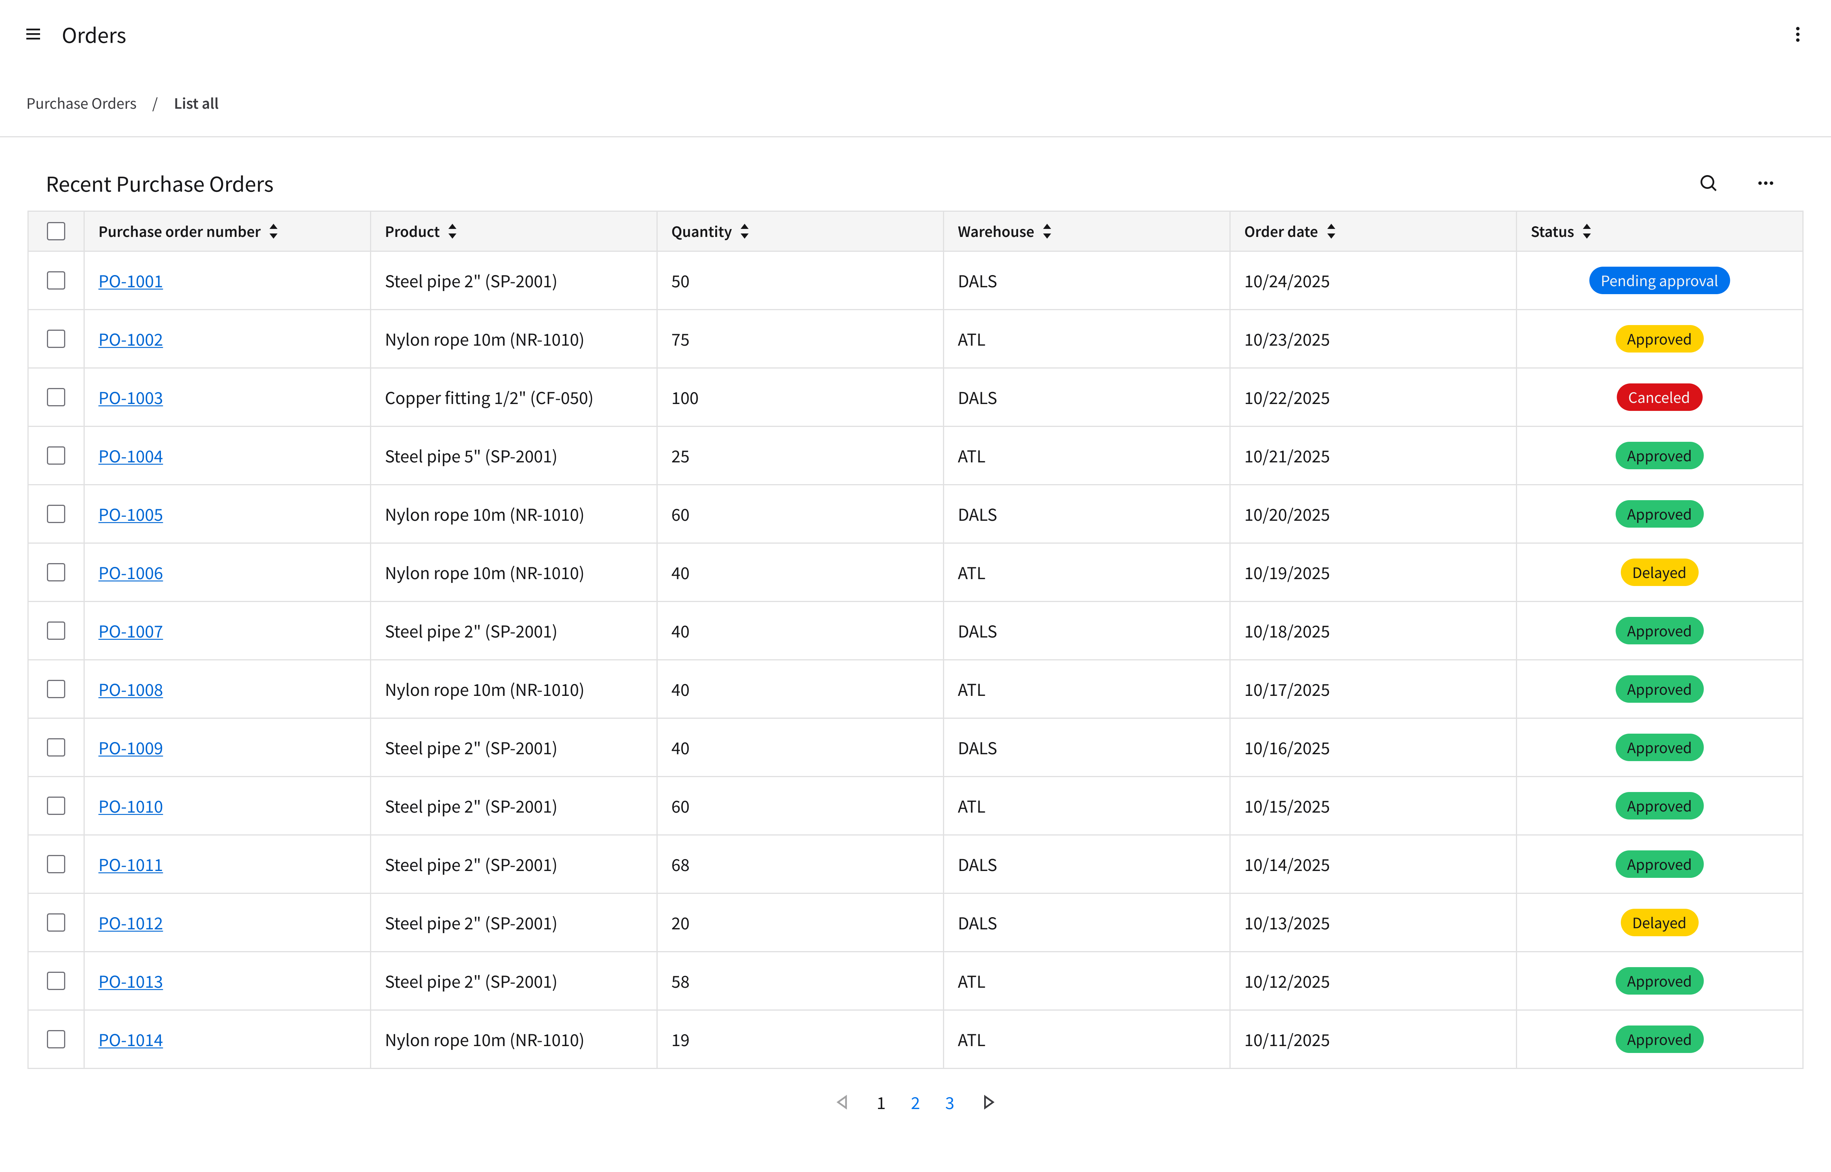
Task: Jump to page 3 in pagination
Action: (949, 1103)
